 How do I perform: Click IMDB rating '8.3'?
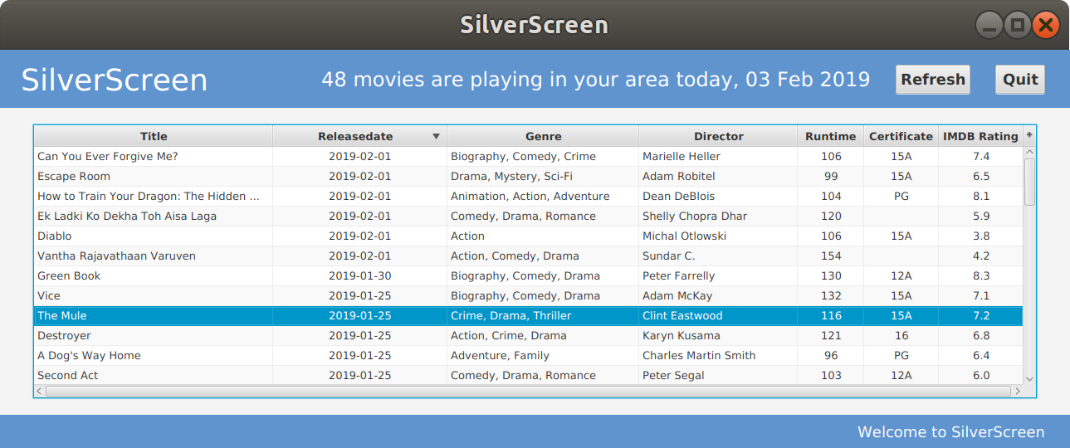coord(981,275)
